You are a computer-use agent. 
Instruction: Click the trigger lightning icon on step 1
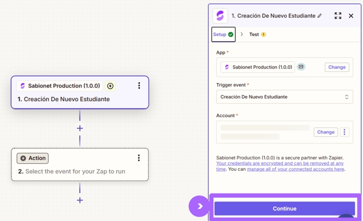(110, 86)
